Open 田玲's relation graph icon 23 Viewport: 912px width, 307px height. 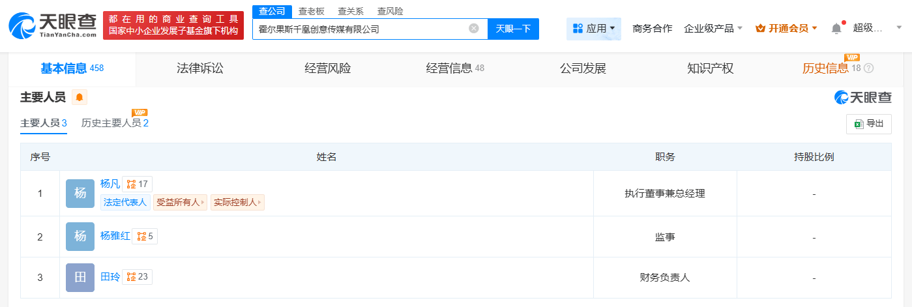(x=138, y=277)
